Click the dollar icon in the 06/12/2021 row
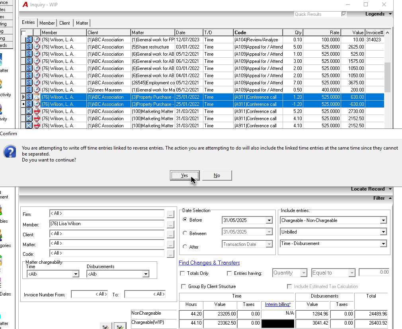The height and width of the screenshot is (329, 402). pos(29,61)
